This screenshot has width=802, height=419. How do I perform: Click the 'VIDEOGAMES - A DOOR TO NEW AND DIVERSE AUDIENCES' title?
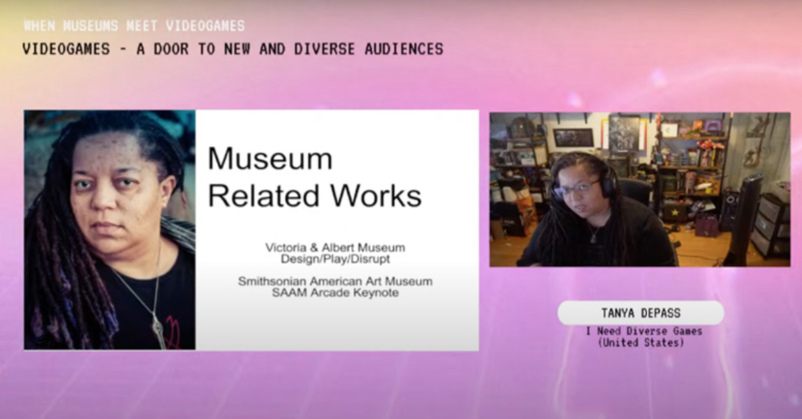(x=233, y=49)
